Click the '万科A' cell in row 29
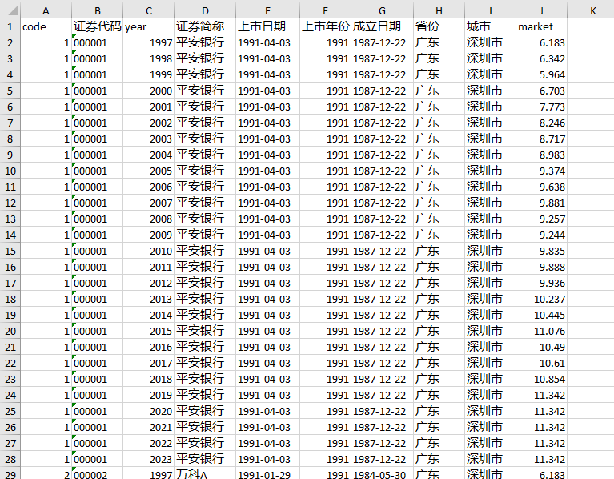This screenshot has height=479, width=614. click(x=205, y=474)
